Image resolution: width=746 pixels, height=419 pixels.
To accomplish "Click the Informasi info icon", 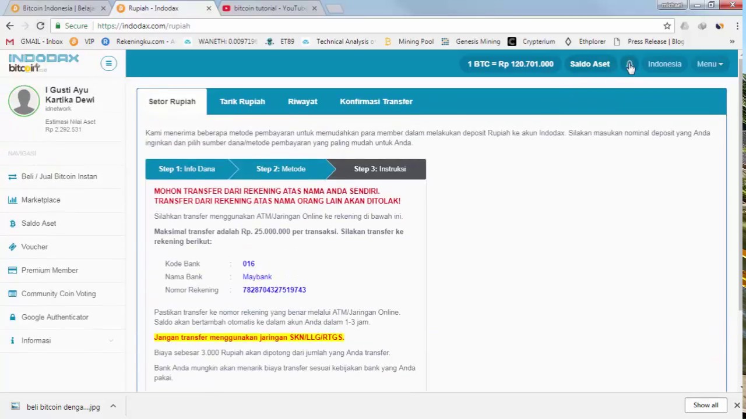I will click(12, 340).
